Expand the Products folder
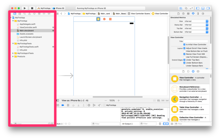Screen dimensions: 221x139 [x=13, y=56]
